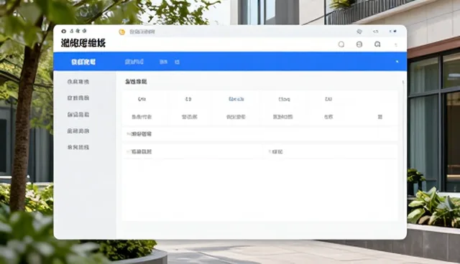Select the blue highlighted option in the upper row

pyautogui.click(x=236, y=99)
